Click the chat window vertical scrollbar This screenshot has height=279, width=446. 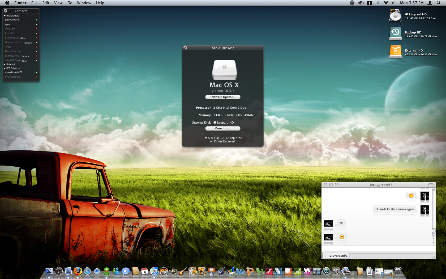(434, 216)
